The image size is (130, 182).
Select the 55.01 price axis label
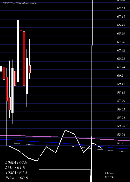click(121, 118)
